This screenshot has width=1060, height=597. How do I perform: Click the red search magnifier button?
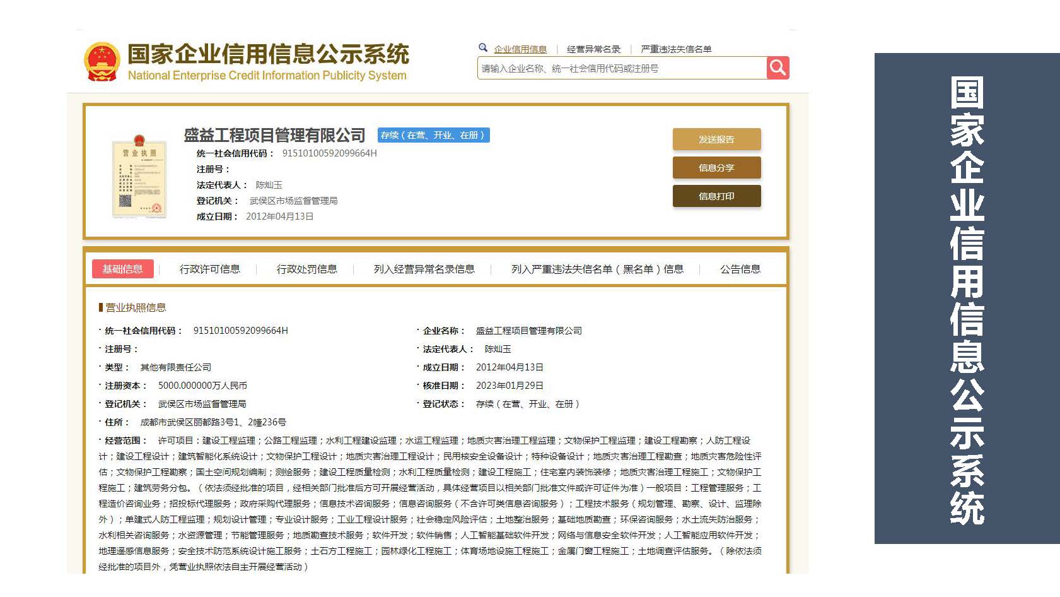tap(778, 68)
